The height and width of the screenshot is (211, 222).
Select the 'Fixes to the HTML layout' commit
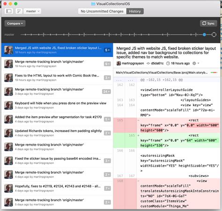57,77
